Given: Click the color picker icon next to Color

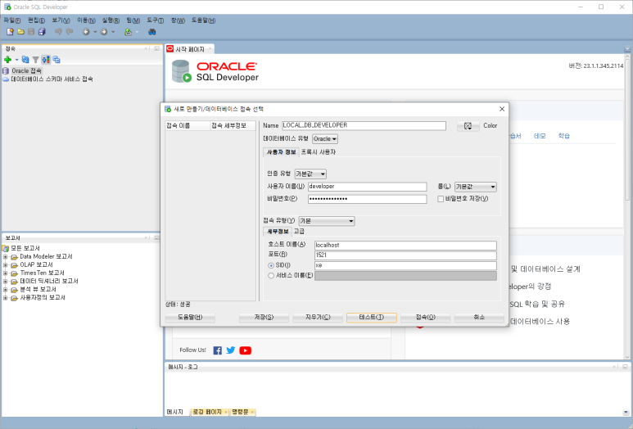Looking at the screenshot, I should pos(468,126).
